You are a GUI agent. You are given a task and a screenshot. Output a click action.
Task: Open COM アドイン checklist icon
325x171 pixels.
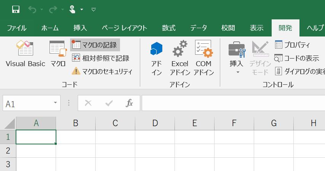(x=203, y=49)
